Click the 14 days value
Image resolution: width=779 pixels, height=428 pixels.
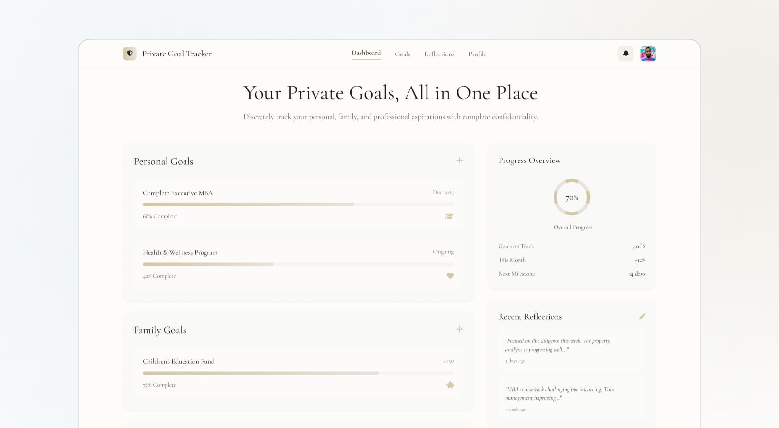[637, 274]
